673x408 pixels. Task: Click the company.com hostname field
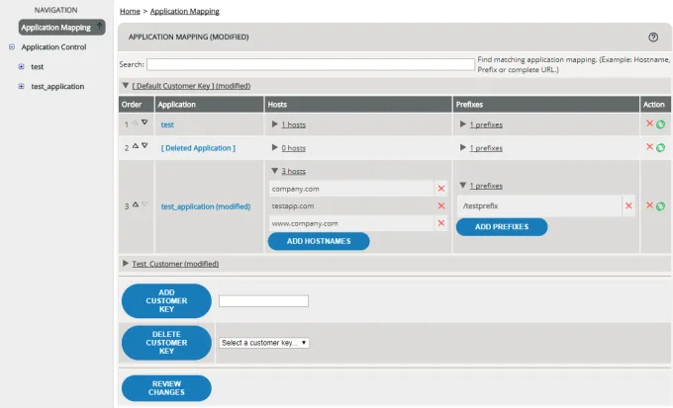tap(351, 189)
